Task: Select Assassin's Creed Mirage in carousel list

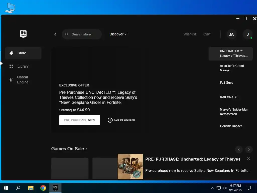Action: pyautogui.click(x=231, y=68)
